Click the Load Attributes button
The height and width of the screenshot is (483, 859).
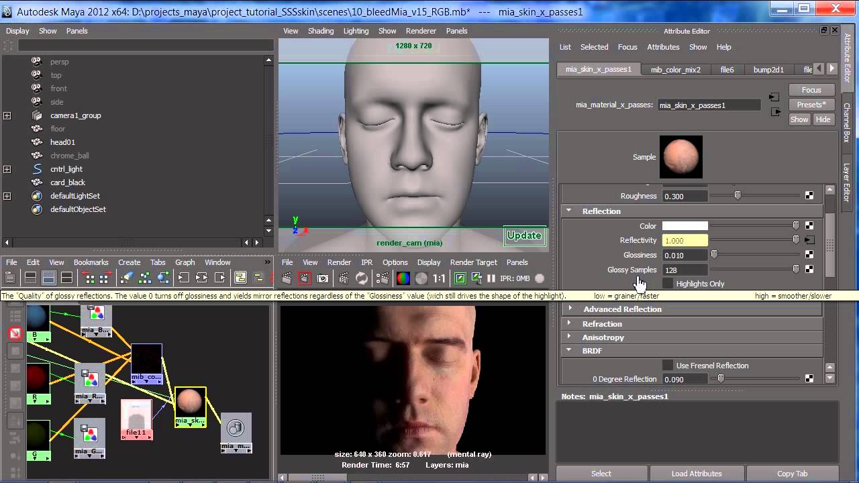[697, 474]
